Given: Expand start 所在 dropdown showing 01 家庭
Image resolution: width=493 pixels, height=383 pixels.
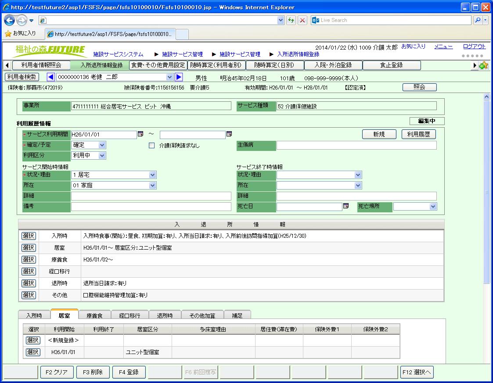Looking at the screenshot, I should (152, 186).
